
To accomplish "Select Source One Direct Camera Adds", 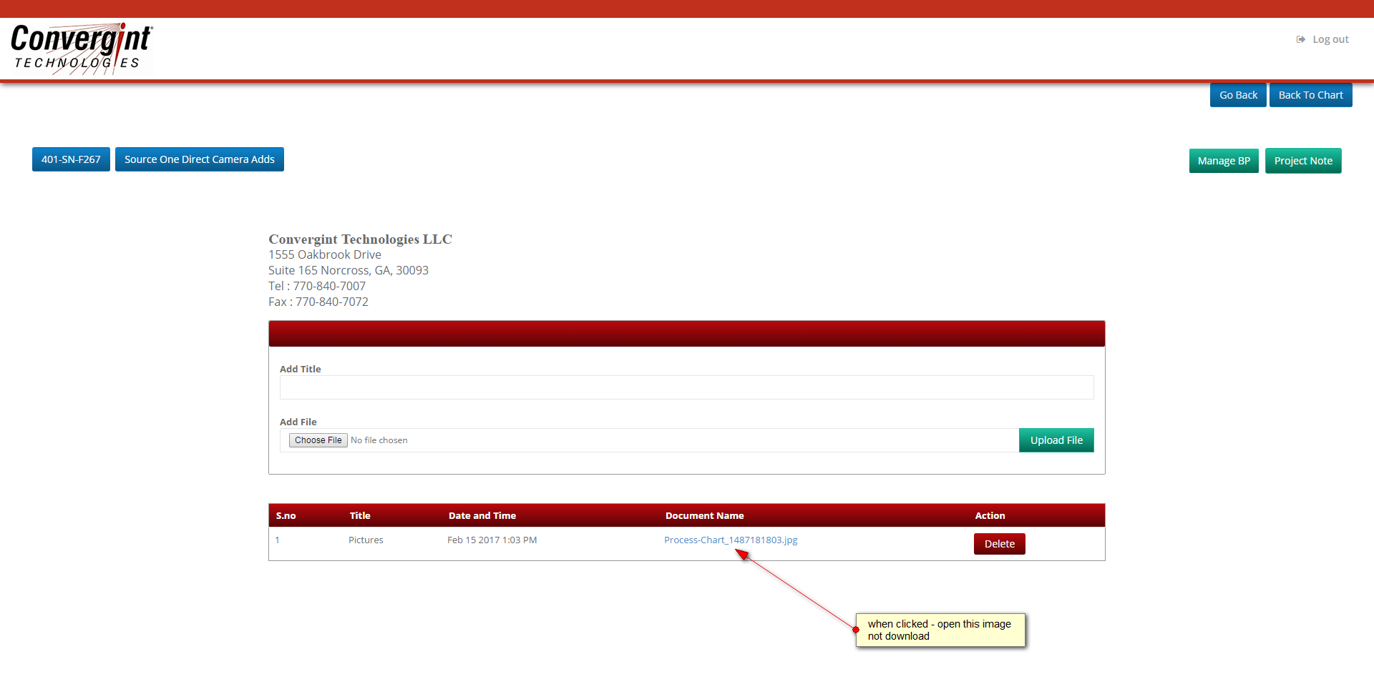I will click(200, 159).
